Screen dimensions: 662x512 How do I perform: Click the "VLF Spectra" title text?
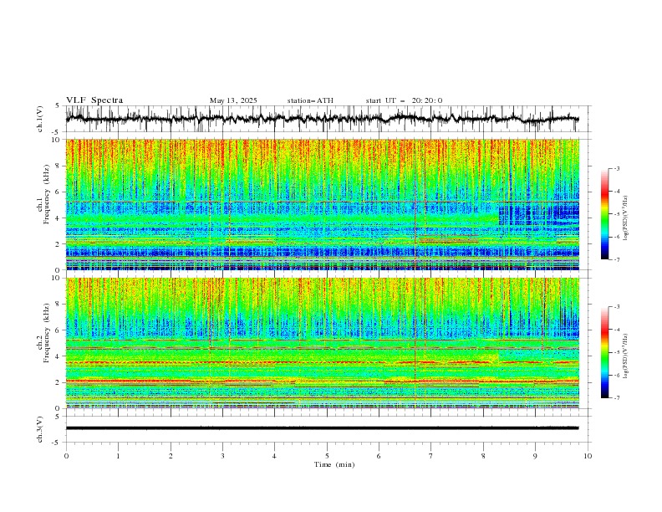[94, 100]
